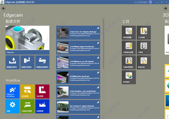Viewport: 169px width, 119px height.
Task: Create a new turning part (新建车削零件)
Action: point(28,62)
